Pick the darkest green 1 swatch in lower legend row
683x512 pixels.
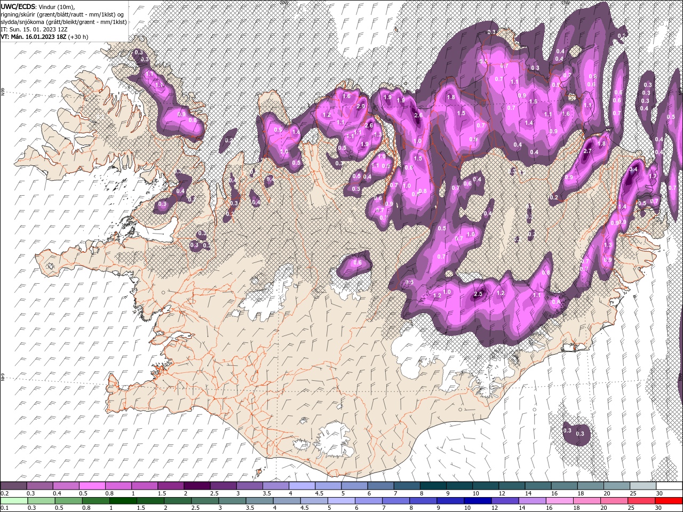click(x=123, y=501)
